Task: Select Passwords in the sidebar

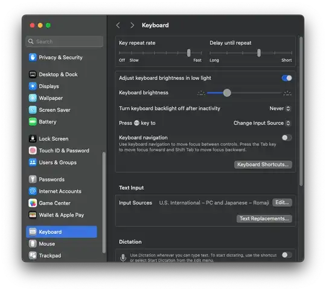Action: click(x=62, y=179)
